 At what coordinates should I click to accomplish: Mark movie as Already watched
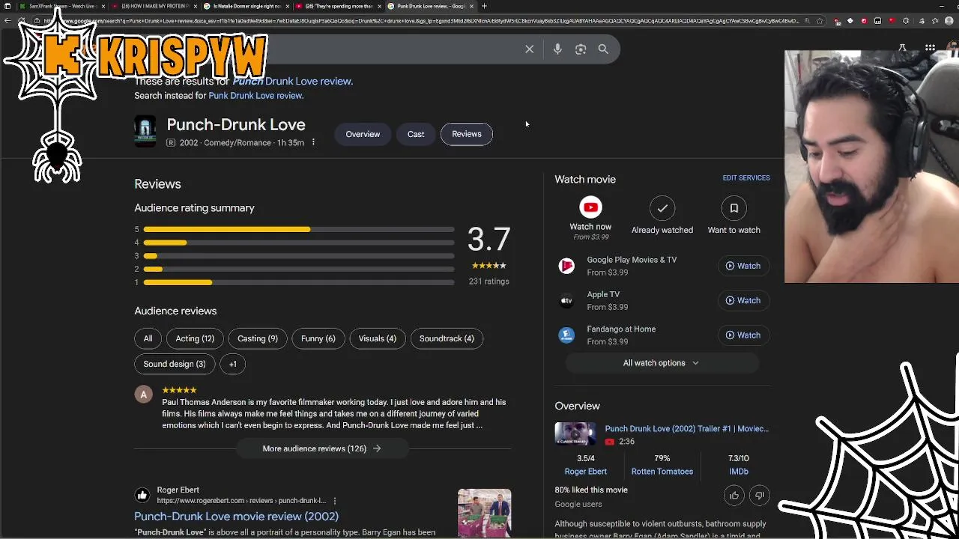point(662,207)
